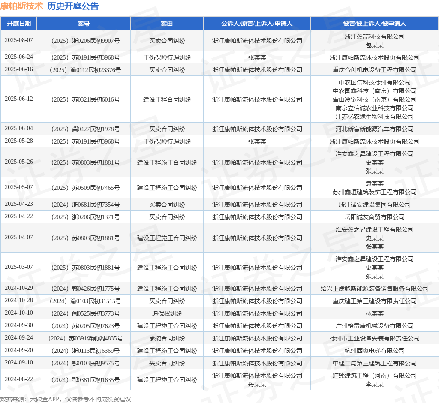The height and width of the screenshot is (403, 439).
Task: Select the date cell 2025-06-24
Action: coord(19,57)
